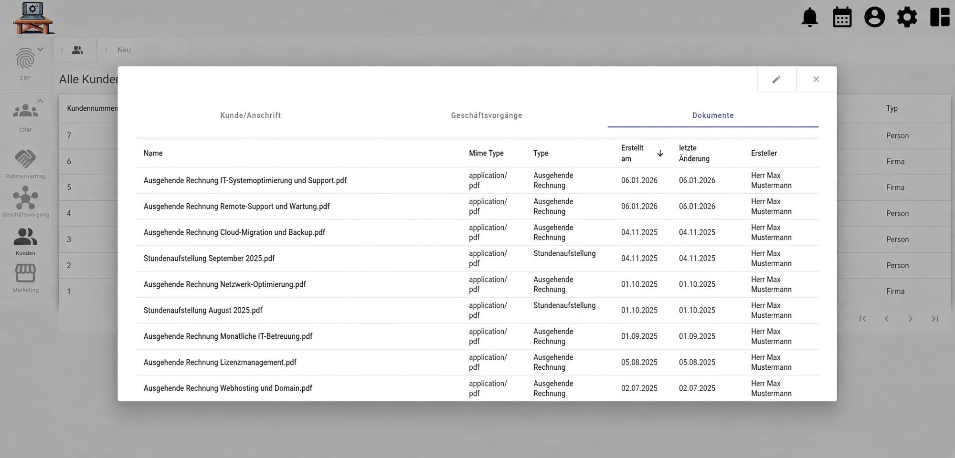955x458 pixels.
Task: Toggle the Erstellt am sort arrow
Action: click(x=660, y=153)
